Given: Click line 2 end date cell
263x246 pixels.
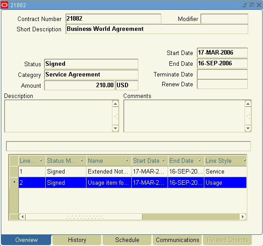Looking at the screenshot, I should (x=186, y=182).
